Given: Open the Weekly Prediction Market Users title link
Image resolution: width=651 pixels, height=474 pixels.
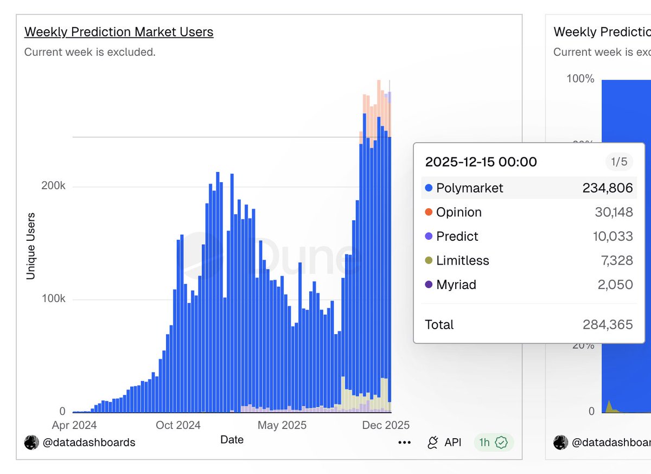Looking at the screenshot, I should [119, 32].
